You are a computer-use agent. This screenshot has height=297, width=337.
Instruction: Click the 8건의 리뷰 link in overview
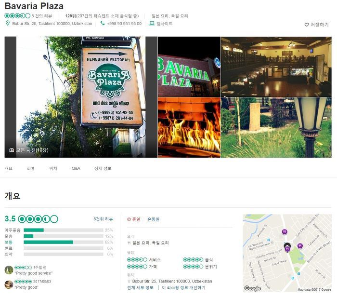[103, 219]
